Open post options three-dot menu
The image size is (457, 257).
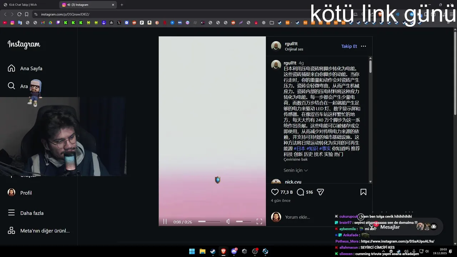363,46
